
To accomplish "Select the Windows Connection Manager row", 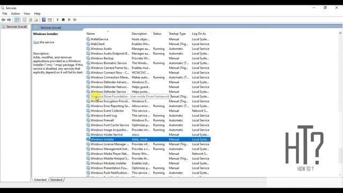I will [148, 77].
